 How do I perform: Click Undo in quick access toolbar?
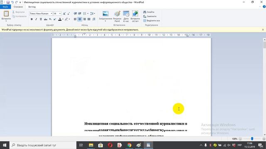pos(12,2)
